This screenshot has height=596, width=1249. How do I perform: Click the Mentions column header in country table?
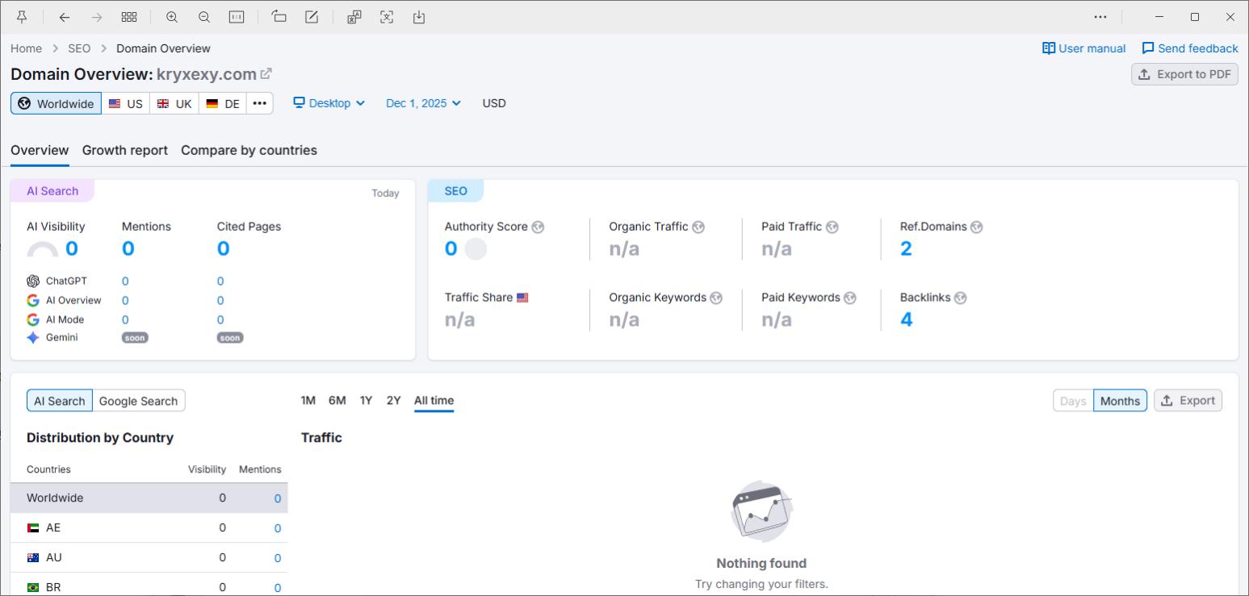click(260, 469)
